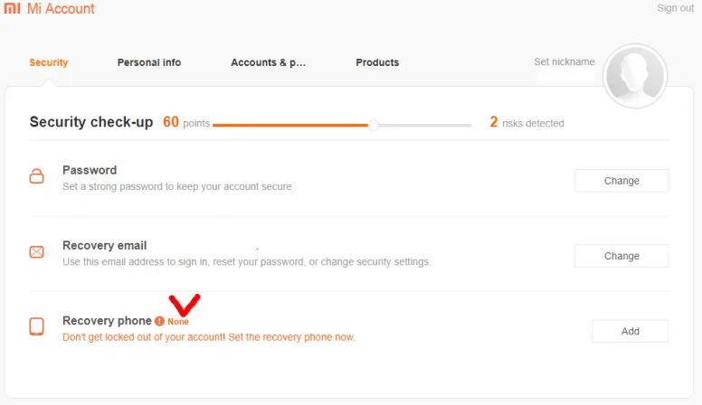Click the orange warning icon beside Recovery phone
The image size is (702, 405).
tap(159, 321)
